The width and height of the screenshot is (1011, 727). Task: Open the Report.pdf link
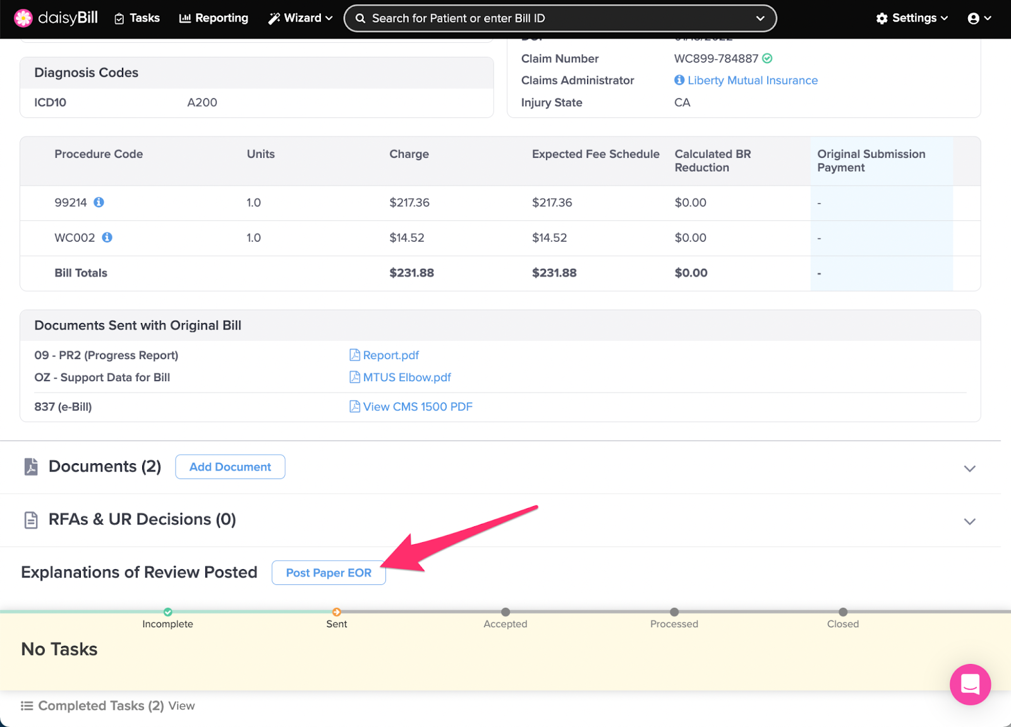coord(390,355)
